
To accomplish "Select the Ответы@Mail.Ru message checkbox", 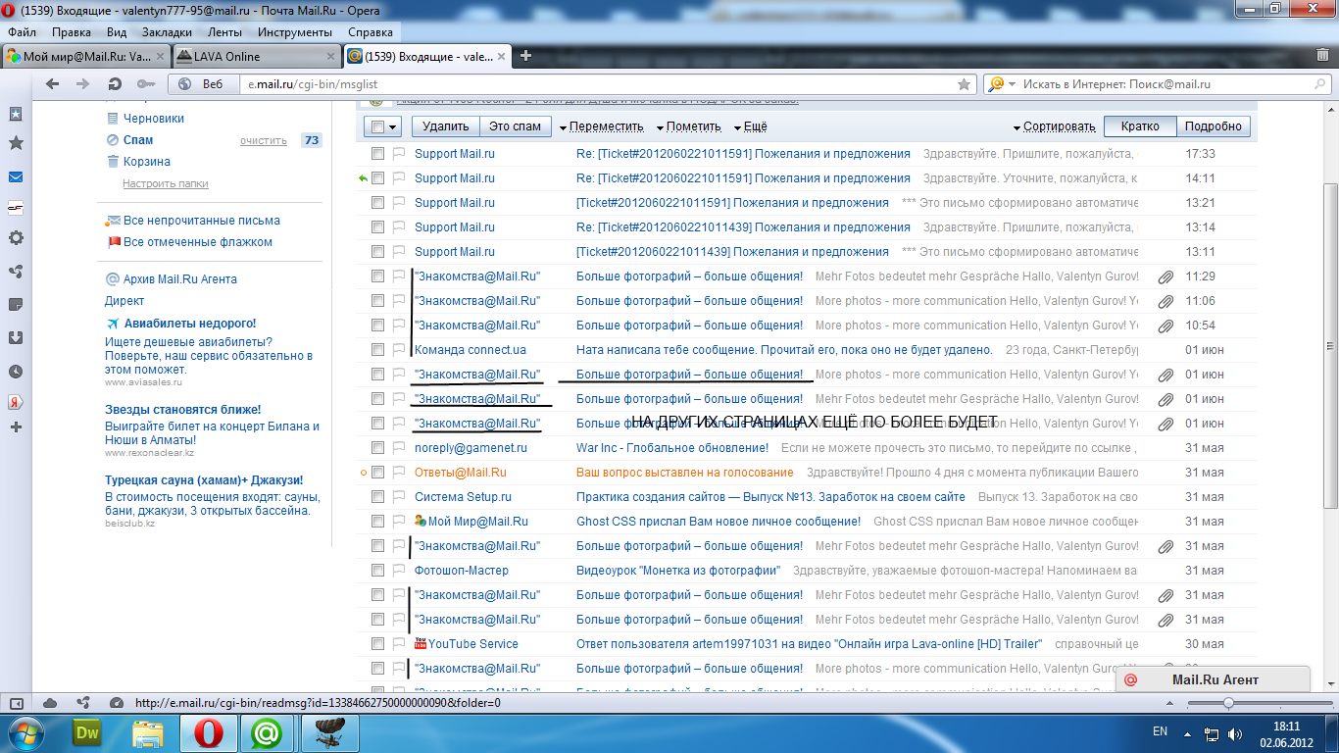I will click(377, 473).
